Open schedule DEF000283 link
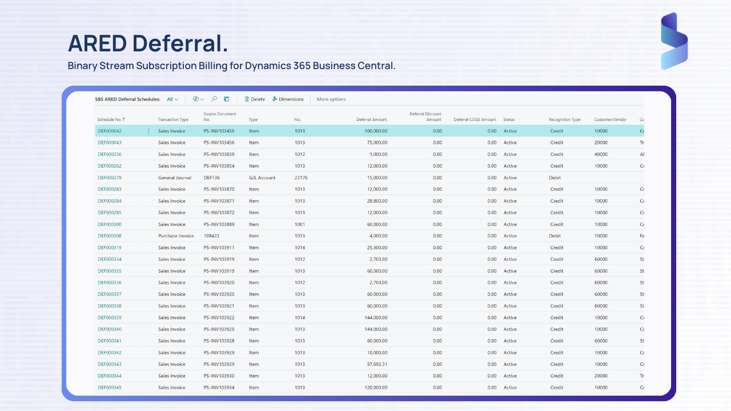The width and height of the screenshot is (731, 411). tap(110, 189)
